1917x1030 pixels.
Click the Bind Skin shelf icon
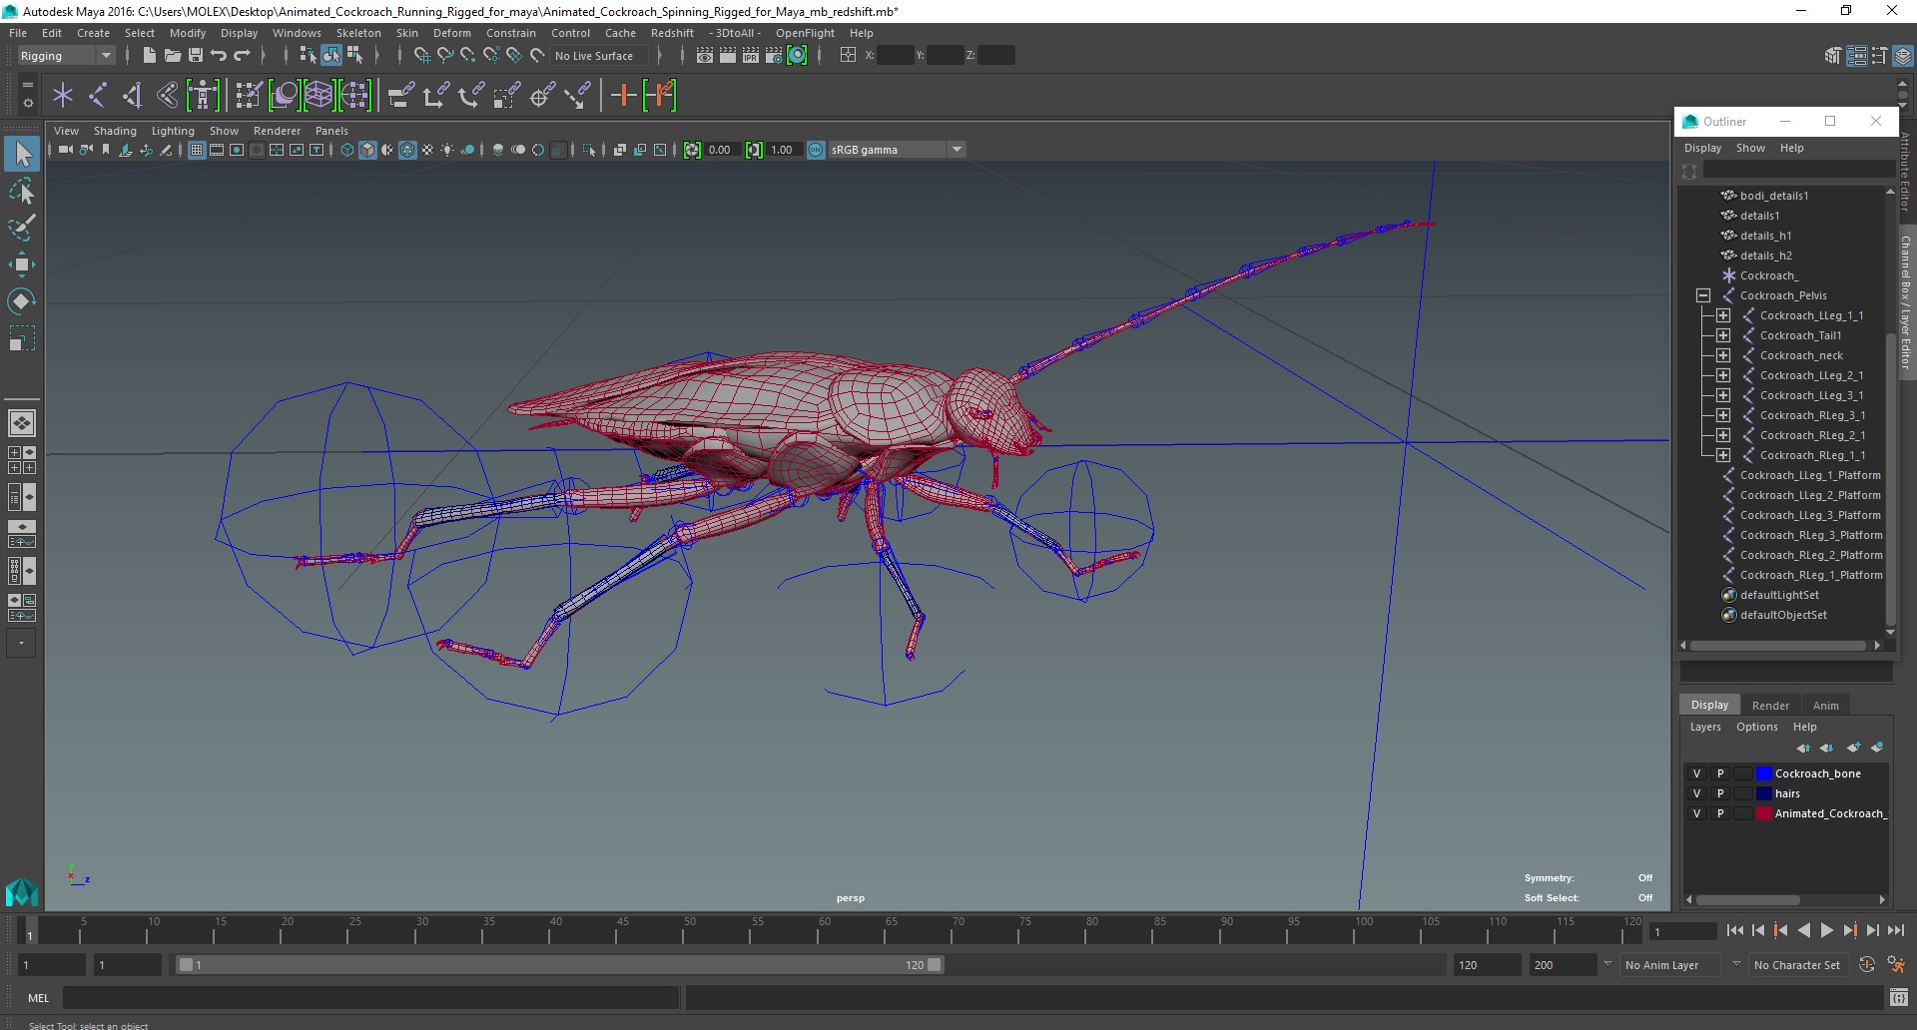point(167,96)
